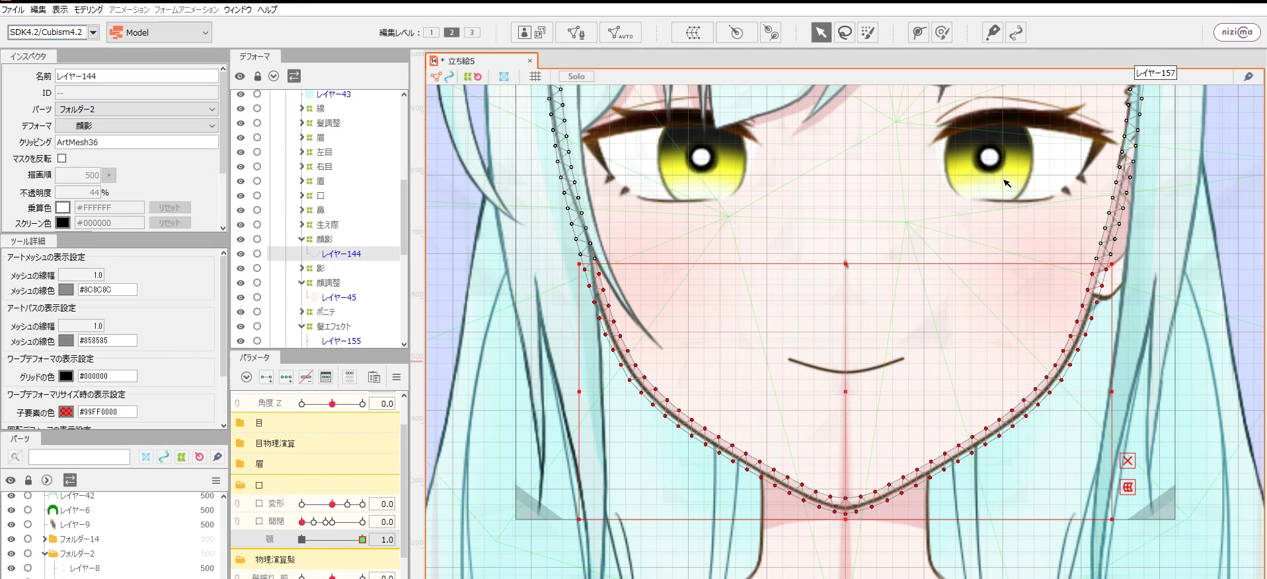Open the 乗算色 white color swatch
Screen dimensions: 1267x579
click(x=63, y=207)
